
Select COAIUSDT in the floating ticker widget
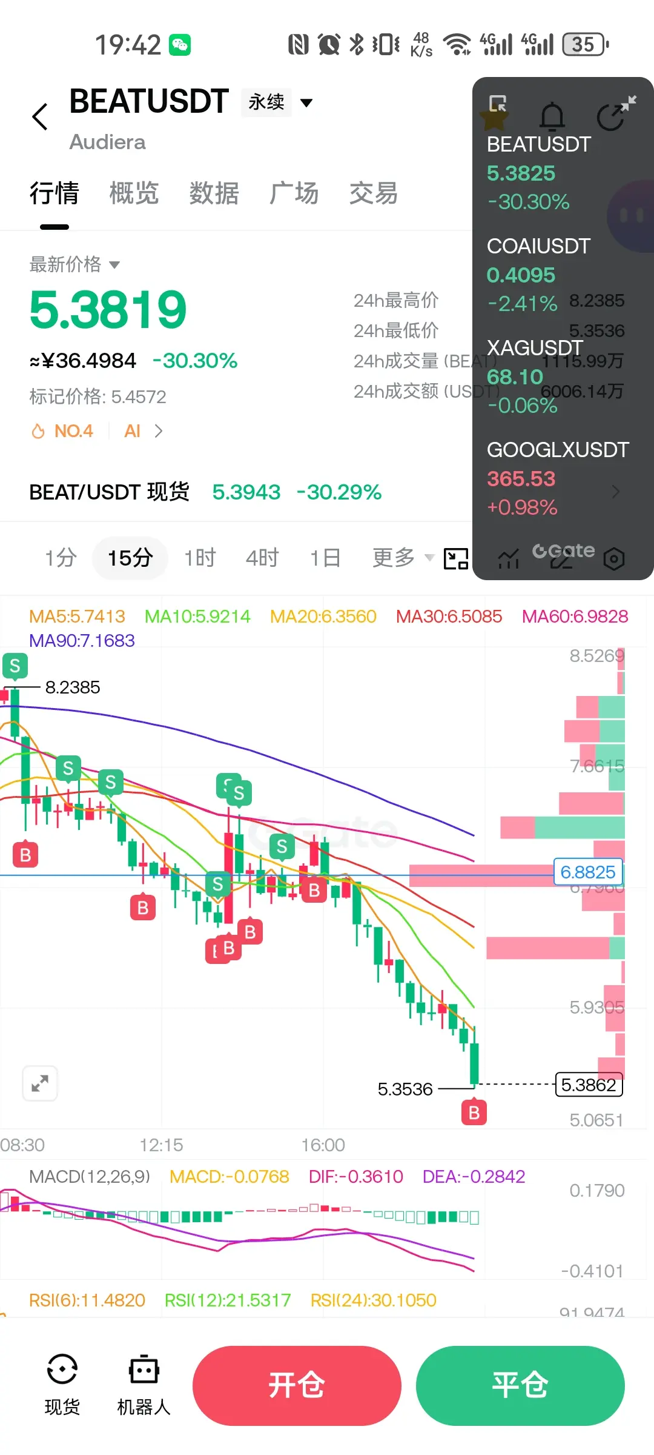pyautogui.click(x=539, y=275)
